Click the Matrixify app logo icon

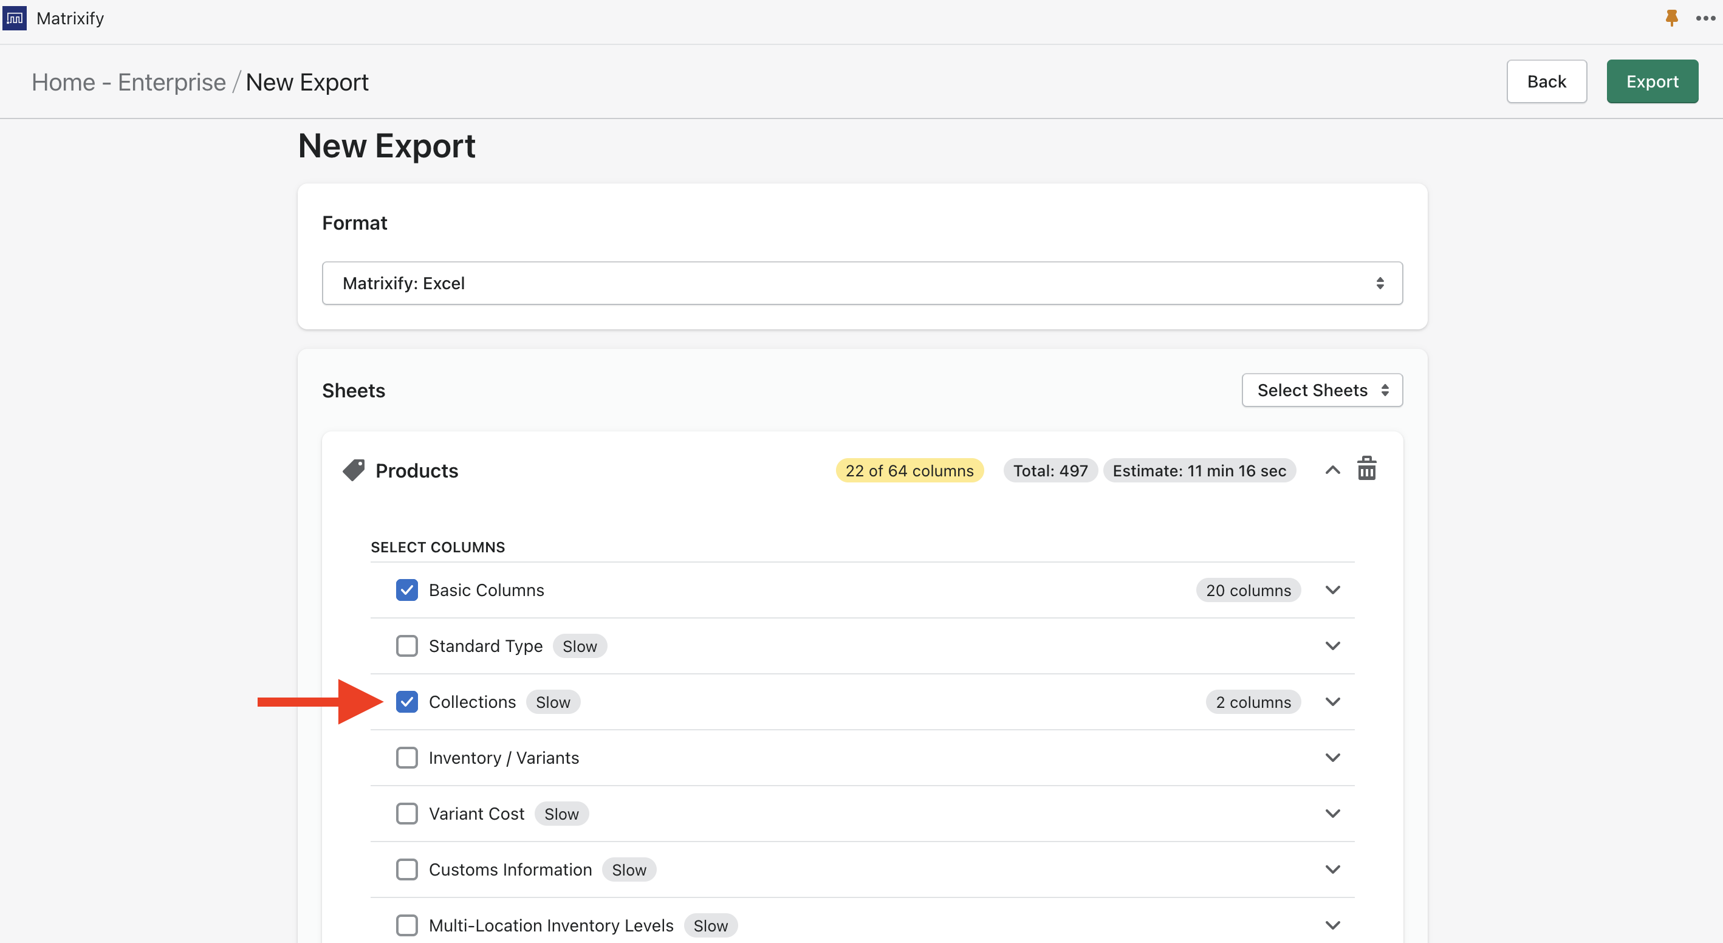pos(14,18)
